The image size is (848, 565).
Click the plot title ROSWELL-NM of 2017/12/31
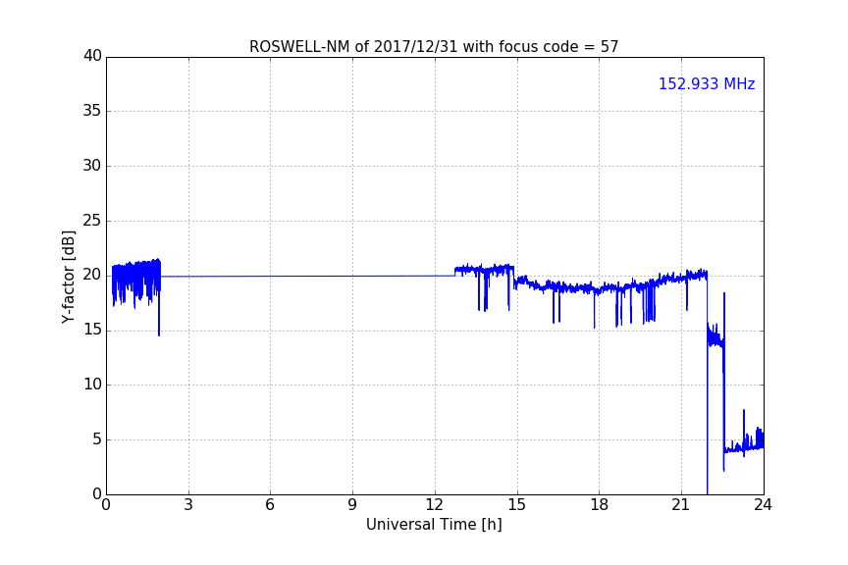pos(434,47)
